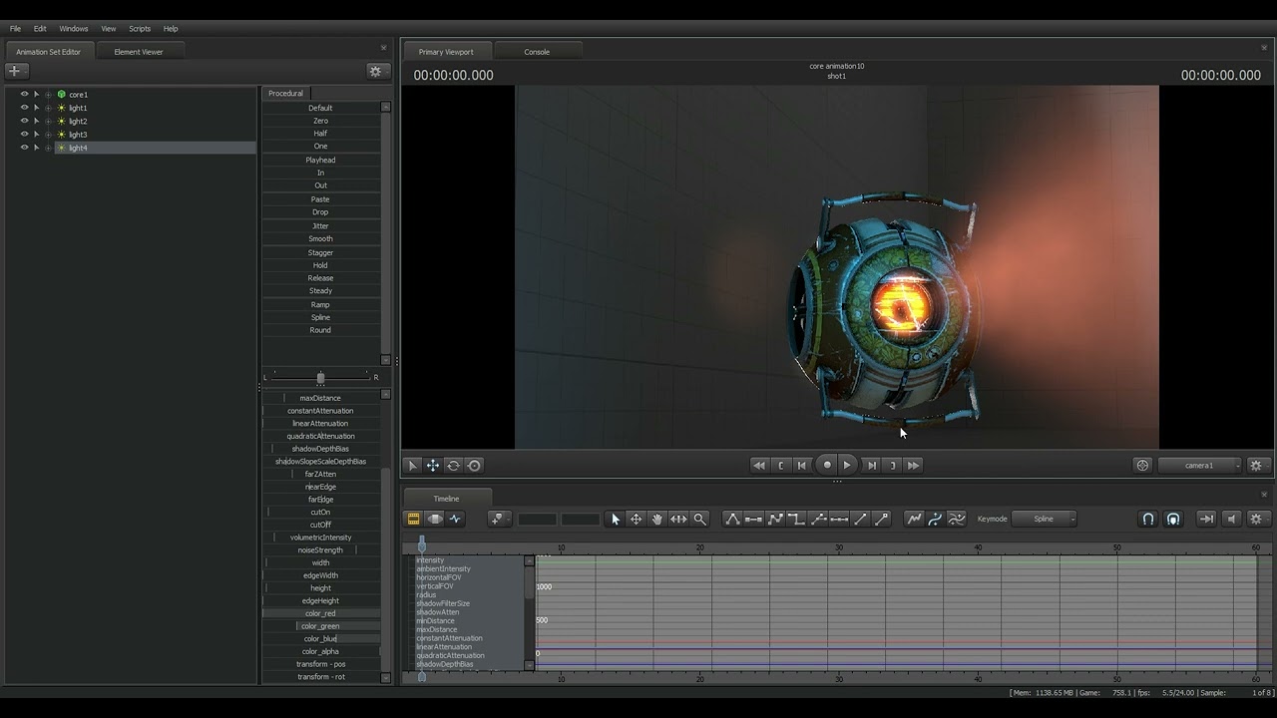Adjust the color_green control slider
The height and width of the screenshot is (718, 1277).
tap(320, 626)
